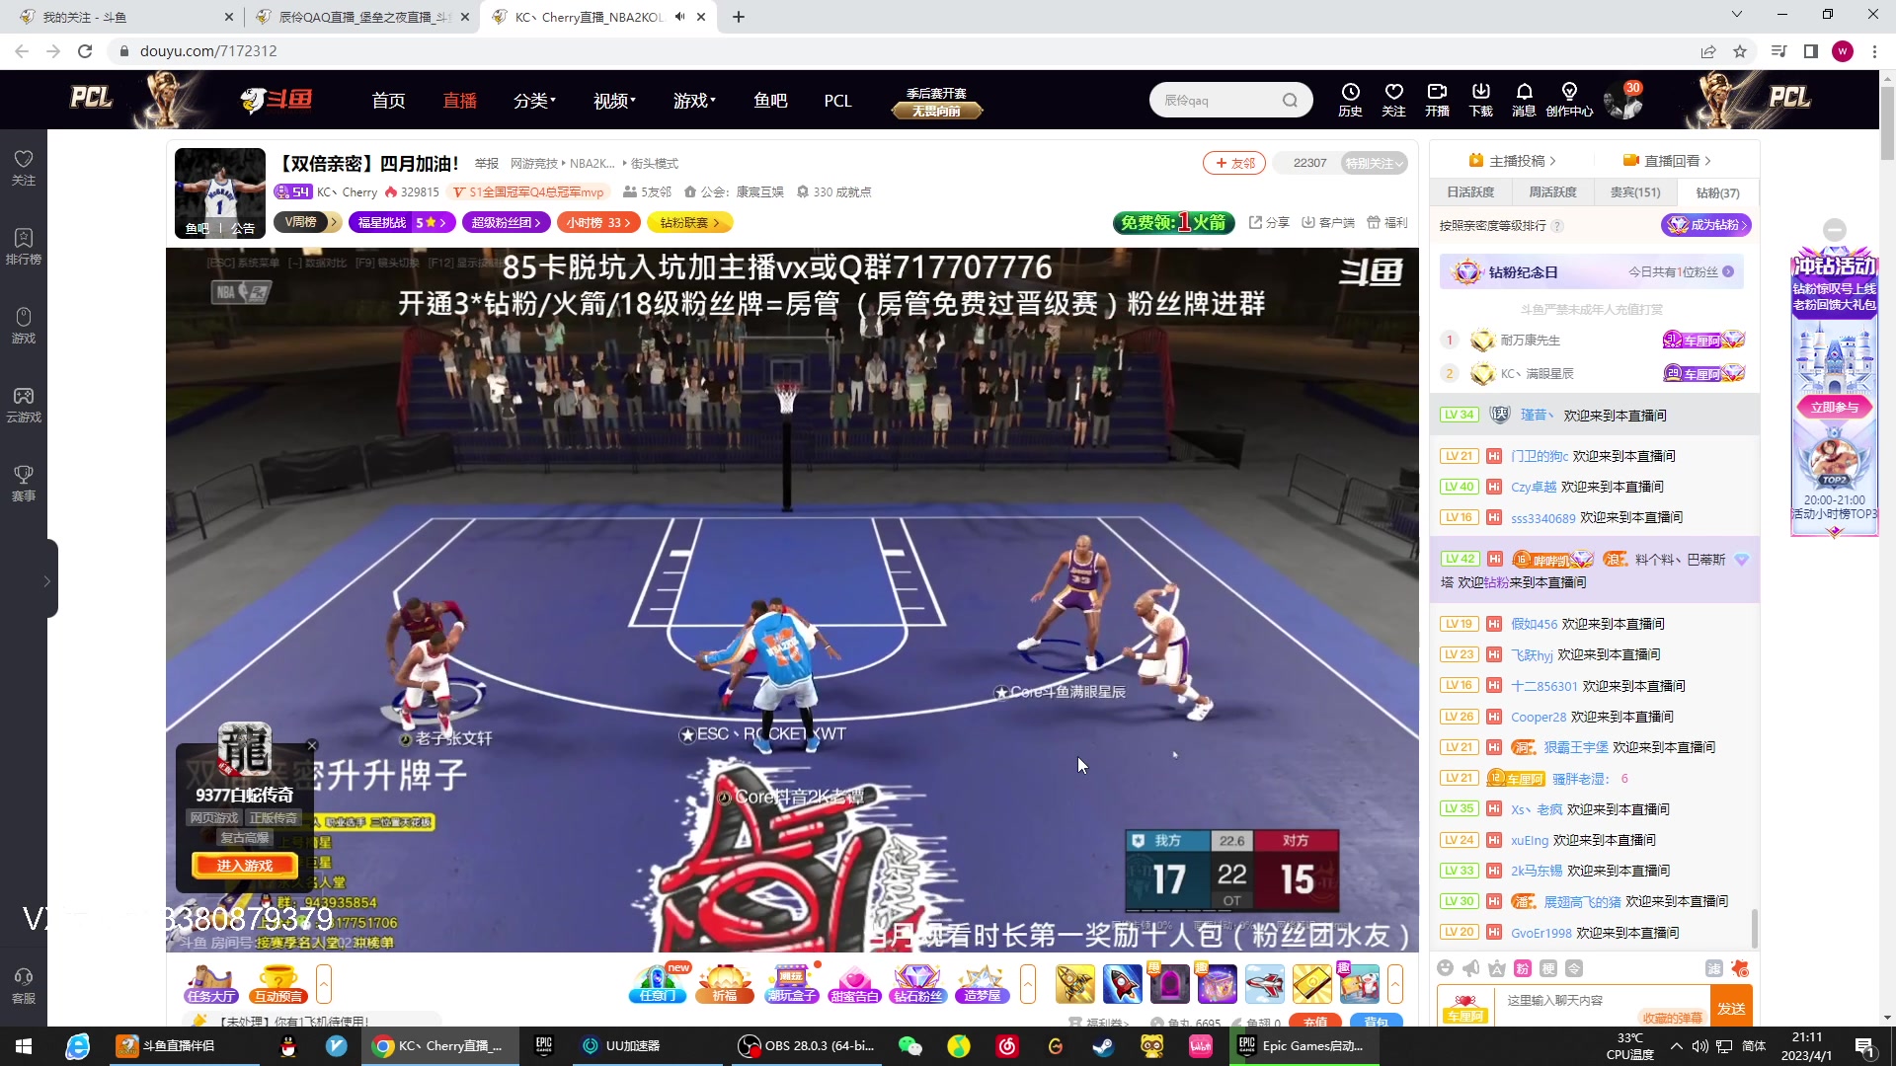Screen dimensions: 1896x1066
Task: Click the 分享 share icon
Action: (1269, 222)
